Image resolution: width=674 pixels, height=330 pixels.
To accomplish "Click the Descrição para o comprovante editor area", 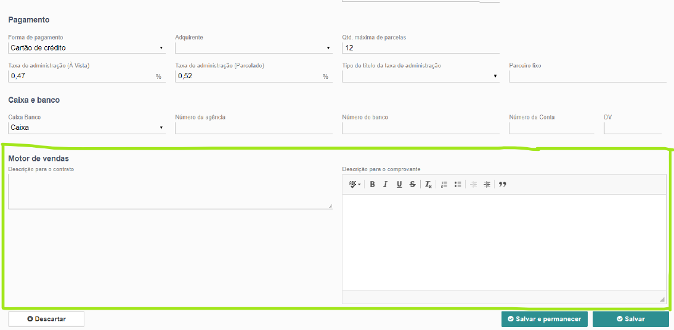I will (504, 243).
